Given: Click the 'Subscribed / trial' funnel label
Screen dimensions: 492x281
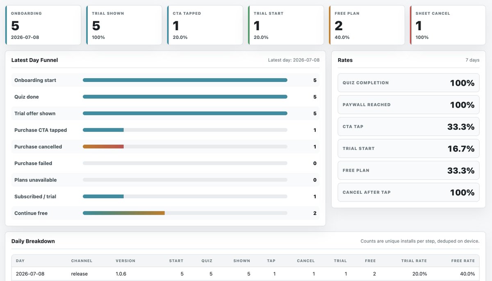Looking at the screenshot, I should (x=35, y=197).
